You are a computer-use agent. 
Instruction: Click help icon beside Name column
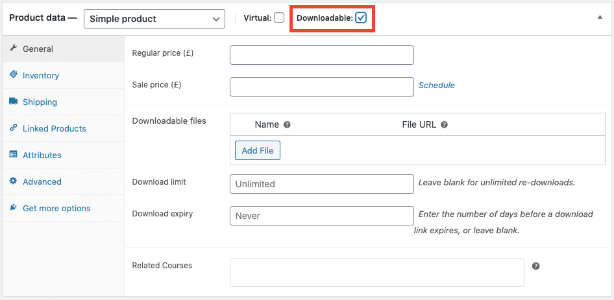287,125
